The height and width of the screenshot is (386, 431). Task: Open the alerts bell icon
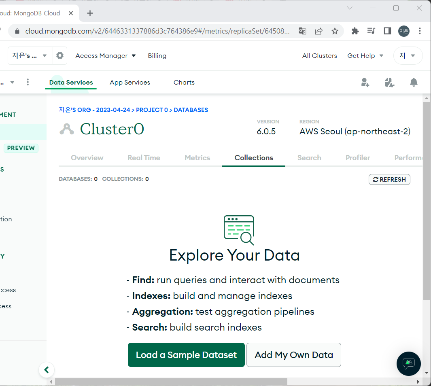point(414,83)
